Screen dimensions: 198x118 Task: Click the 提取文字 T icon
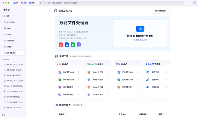[x=148, y=72]
